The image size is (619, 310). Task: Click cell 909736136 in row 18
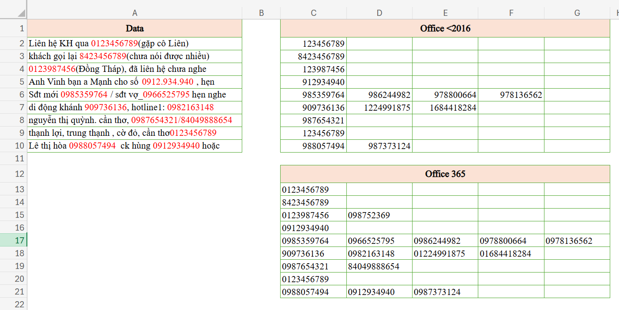point(314,254)
